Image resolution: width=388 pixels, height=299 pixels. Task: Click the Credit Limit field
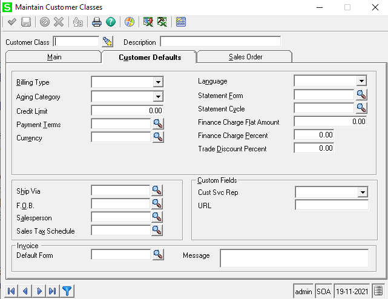pyautogui.click(x=127, y=110)
